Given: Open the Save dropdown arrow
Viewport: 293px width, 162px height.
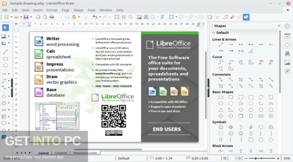Looking at the screenshot, I should pyautogui.click(x=31, y=17).
